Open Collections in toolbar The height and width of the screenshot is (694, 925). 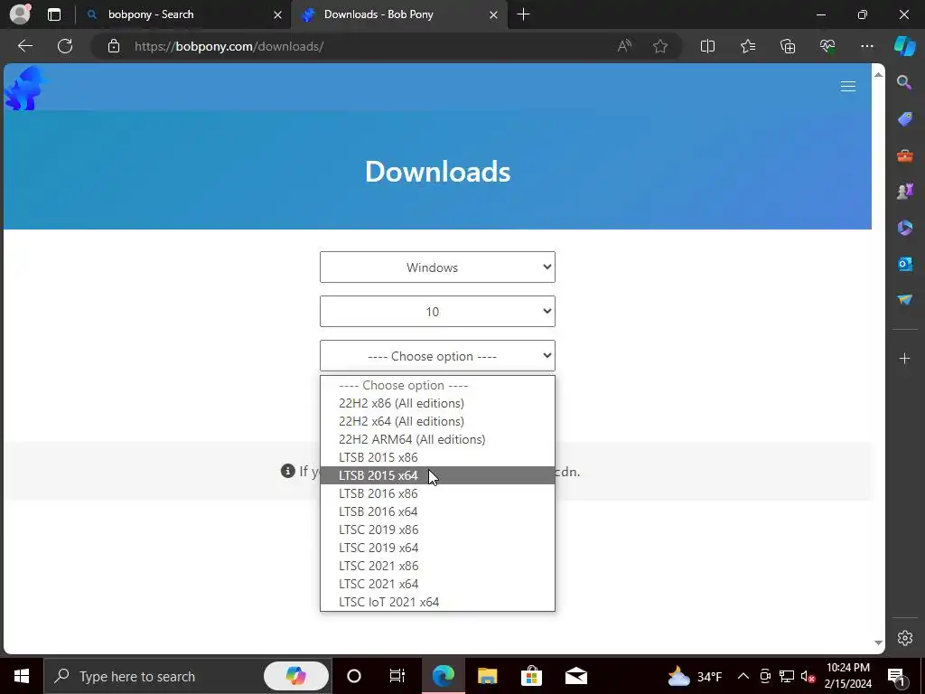788,46
